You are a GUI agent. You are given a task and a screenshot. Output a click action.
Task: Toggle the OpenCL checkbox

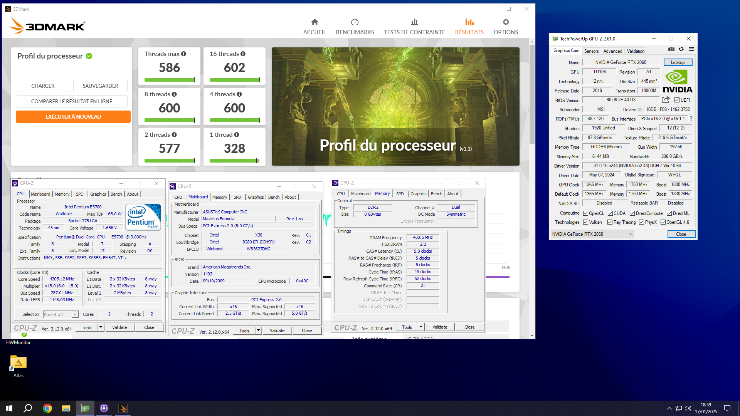[585, 213]
